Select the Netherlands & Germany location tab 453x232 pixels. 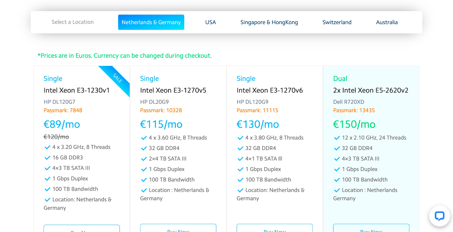point(151,22)
